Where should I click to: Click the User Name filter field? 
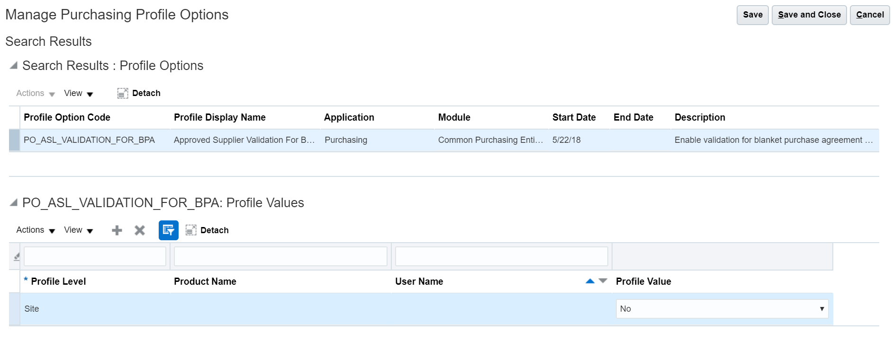tap(502, 256)
